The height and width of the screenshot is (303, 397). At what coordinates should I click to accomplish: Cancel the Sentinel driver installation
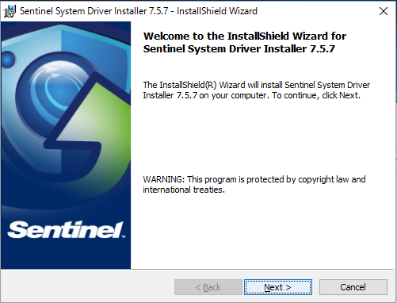[x=353, y=287]
